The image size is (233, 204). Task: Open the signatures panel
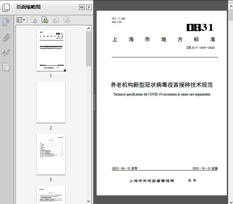click(x=6, y=52)
